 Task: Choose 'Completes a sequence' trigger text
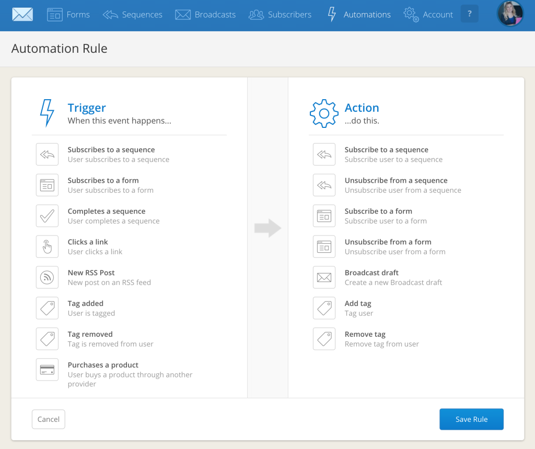(107, 211)
